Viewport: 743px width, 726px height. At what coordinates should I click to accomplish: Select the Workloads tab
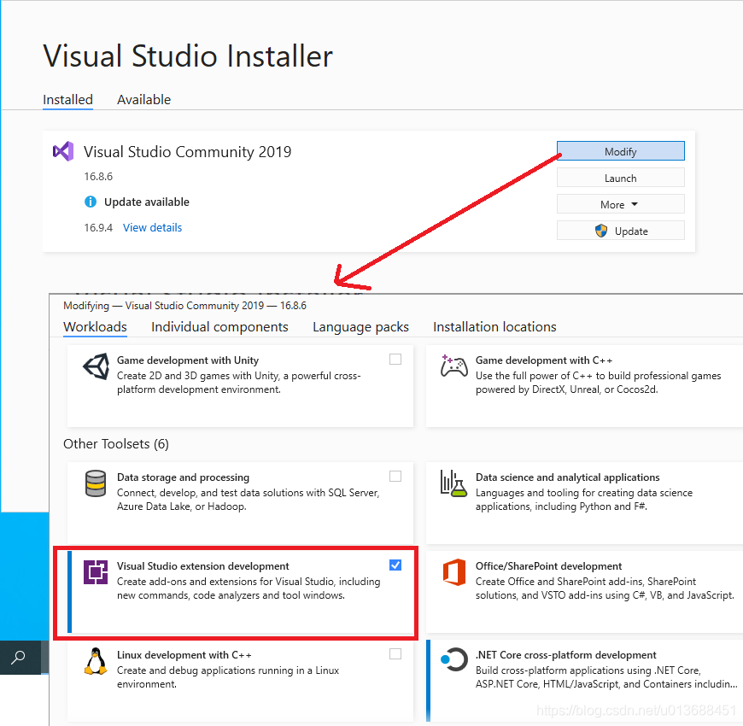tap(96, 327)
